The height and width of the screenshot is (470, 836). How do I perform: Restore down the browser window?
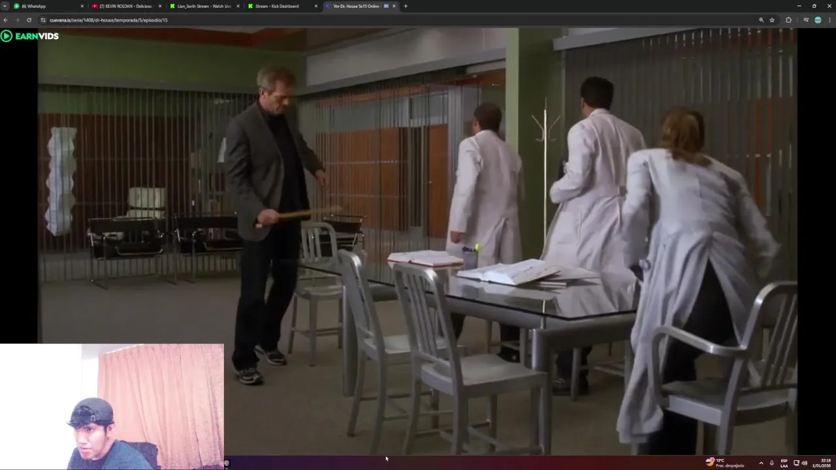[x=814, y=6]
